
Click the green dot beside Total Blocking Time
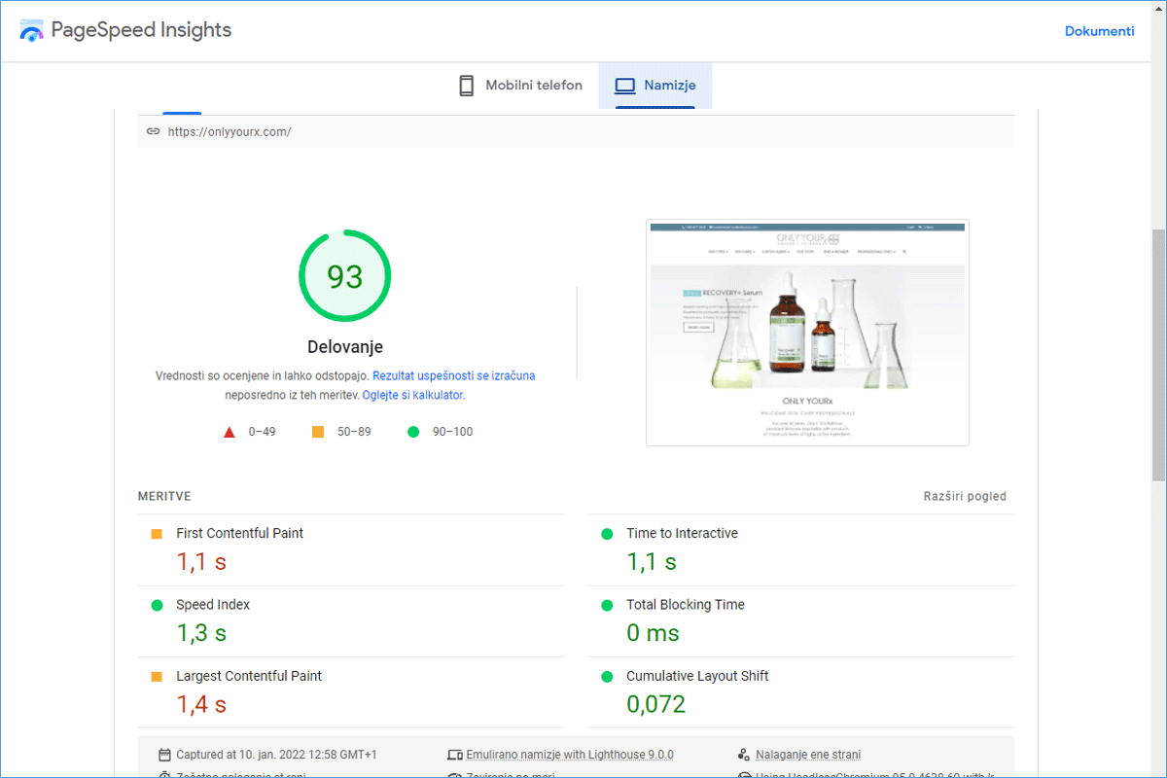pyautogui.click(x=607, y=605)
